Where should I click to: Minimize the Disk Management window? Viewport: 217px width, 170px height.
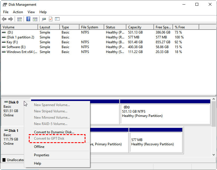pos(184,4)
